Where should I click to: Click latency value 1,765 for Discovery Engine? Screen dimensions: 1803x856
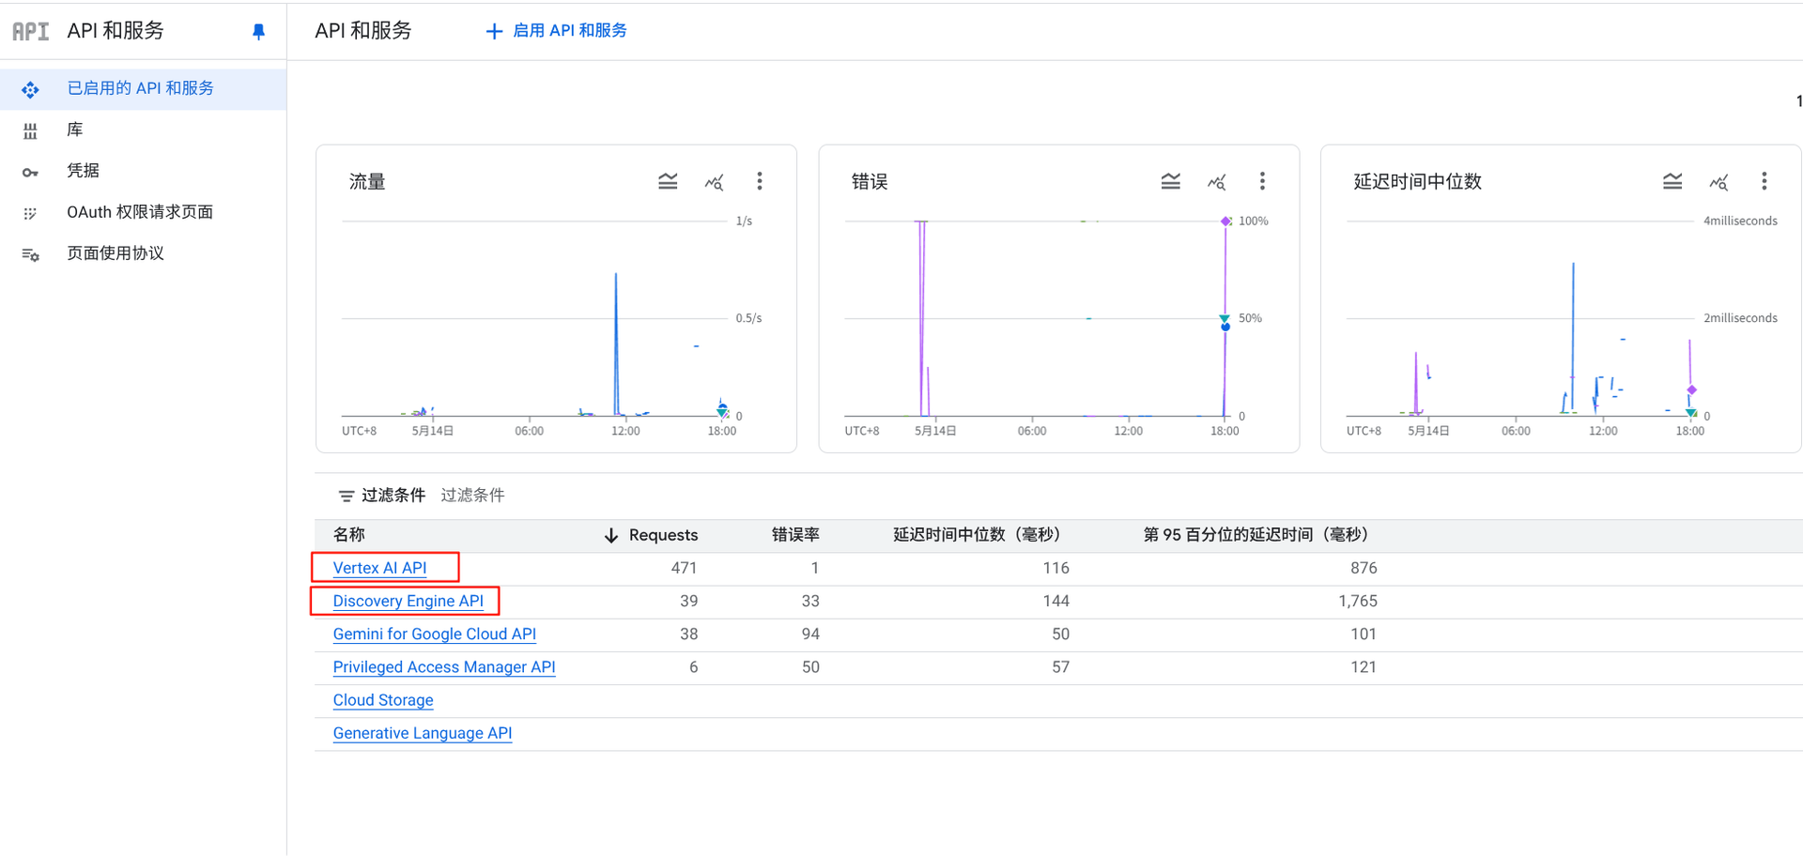(1358, 601)
